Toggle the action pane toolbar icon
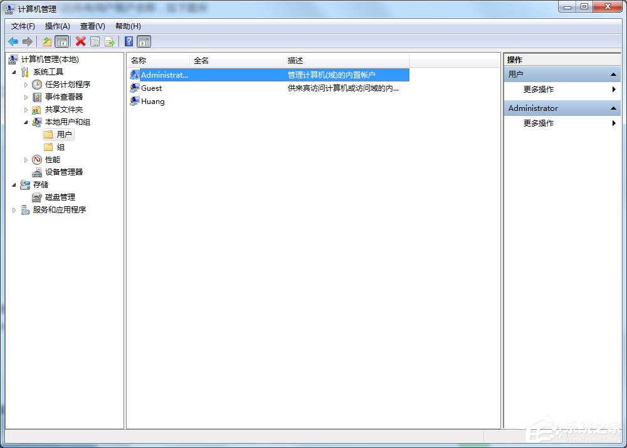Screen dimensions: 627x448 tap(144, 41)
